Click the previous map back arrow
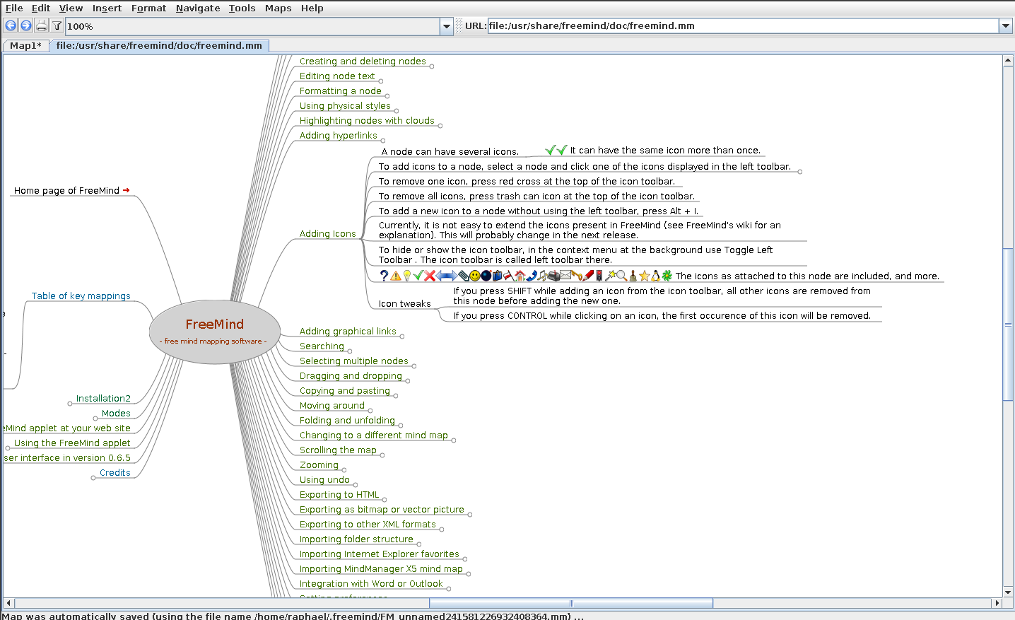This screenshot has height=620, width=1015. [11, 25]
